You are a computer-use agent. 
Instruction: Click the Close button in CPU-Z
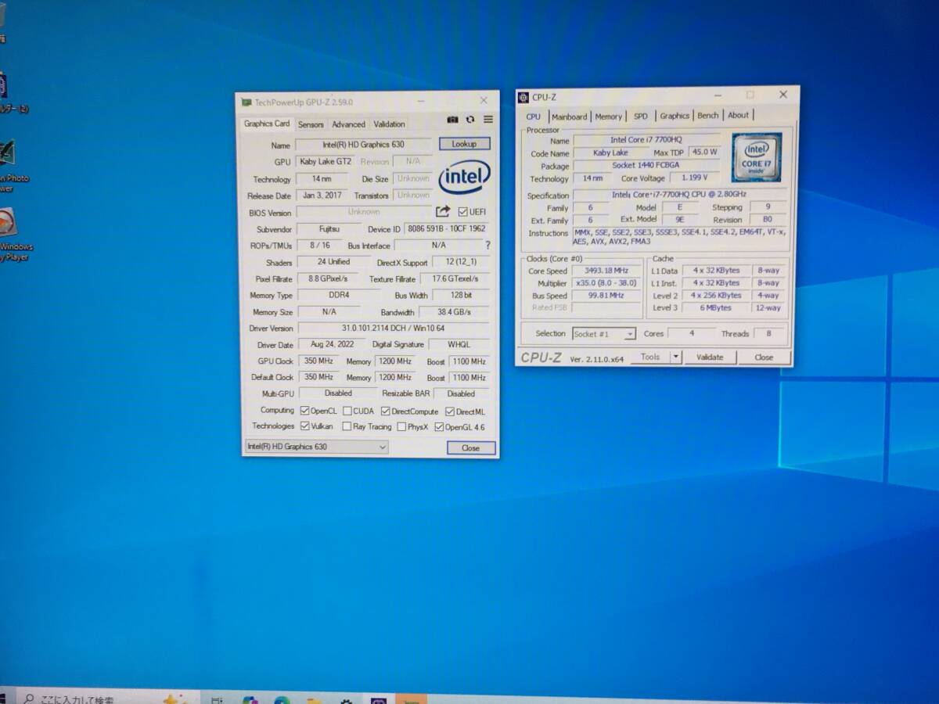tap(764, 357)
